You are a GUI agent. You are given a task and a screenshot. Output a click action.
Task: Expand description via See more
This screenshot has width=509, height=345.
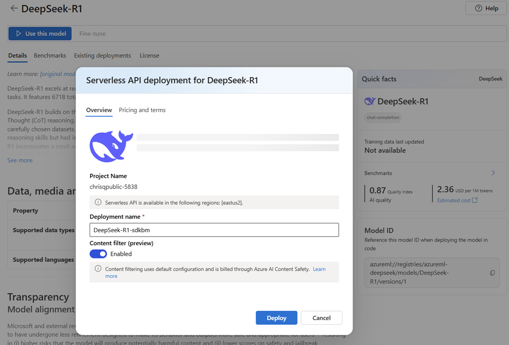(x=20, y=160)
